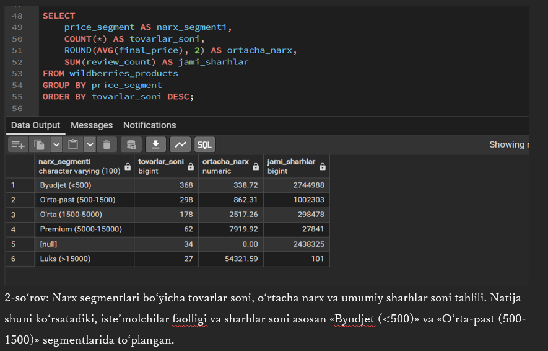This screenshot has width=548, height=351.
Task: Click the cell 'Byudjet (<500)'
Action: click(84, 185)
